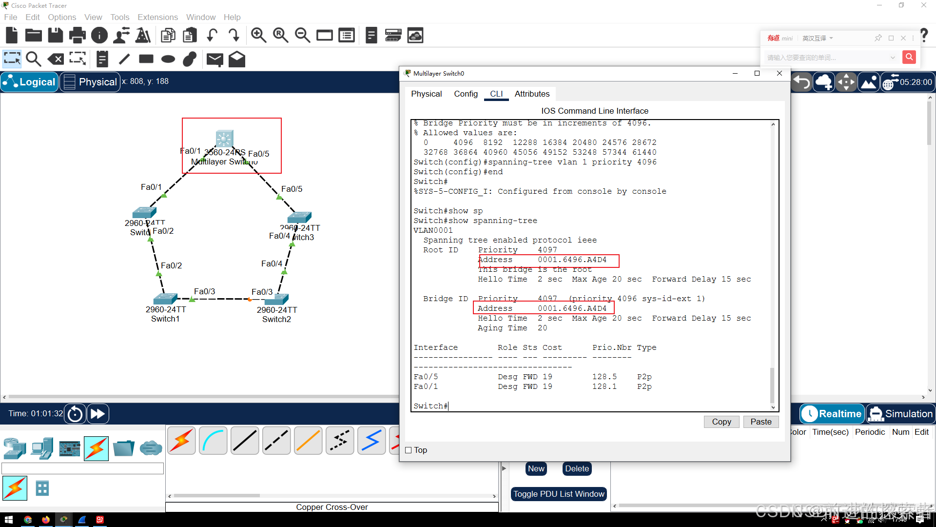The width and height of the screenshot is (936, 527).
Task: Click the Reset Time power-cycle icon
Action: 75,414
